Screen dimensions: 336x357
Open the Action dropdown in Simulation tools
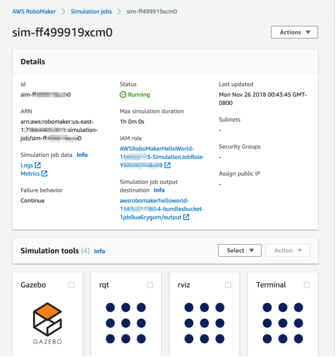point(288,251)
